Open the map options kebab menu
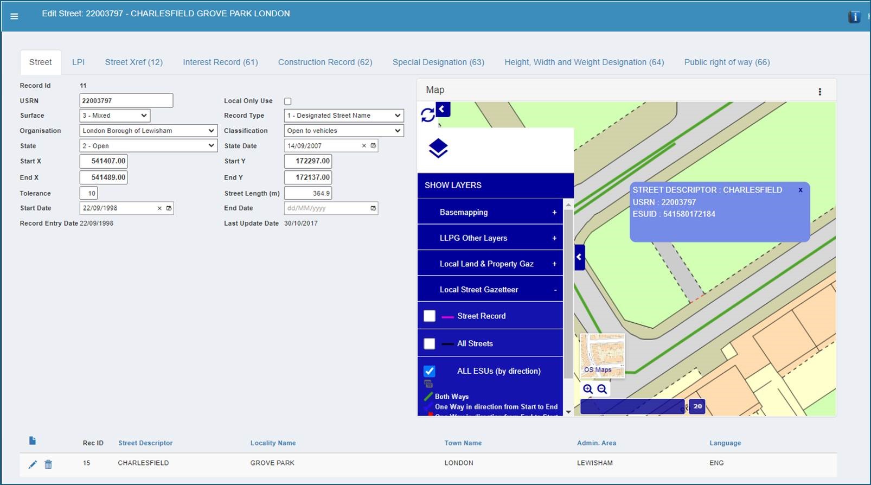The width and height of the screenshot is (871, 485). tap(819, 92)
